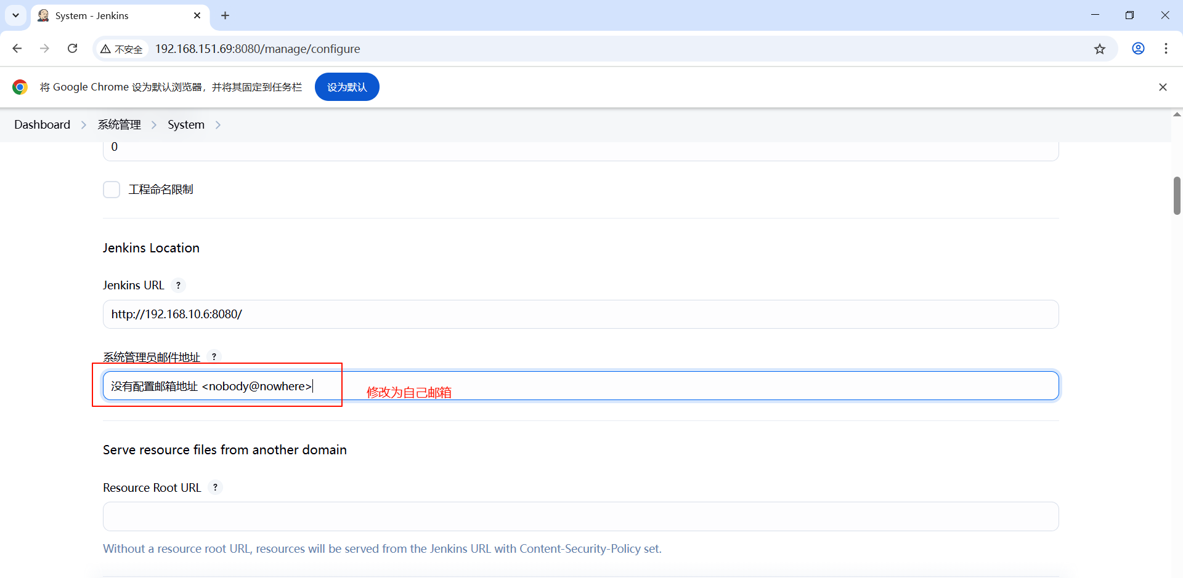The height and width of the screenshot is (578, 1183).
Task: Click the not-secure warning icon
Action: click(x=105, y=49)
